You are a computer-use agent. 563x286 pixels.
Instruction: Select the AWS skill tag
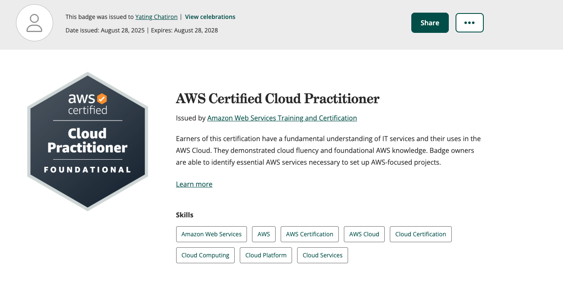click(x=263, y=234)
